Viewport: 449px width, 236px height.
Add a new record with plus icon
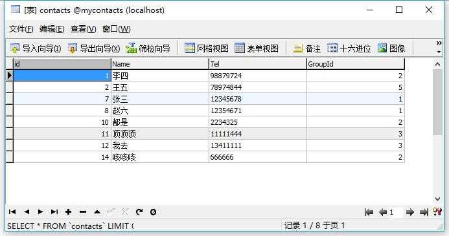pyautogui.click(x=68, y=211)
